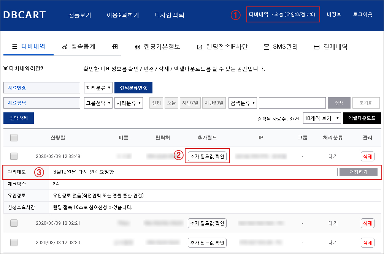Click 삭제 for the 2020/03/09 12:32:21 row
Screen dimensions: 384x254
tap(368, 223)
